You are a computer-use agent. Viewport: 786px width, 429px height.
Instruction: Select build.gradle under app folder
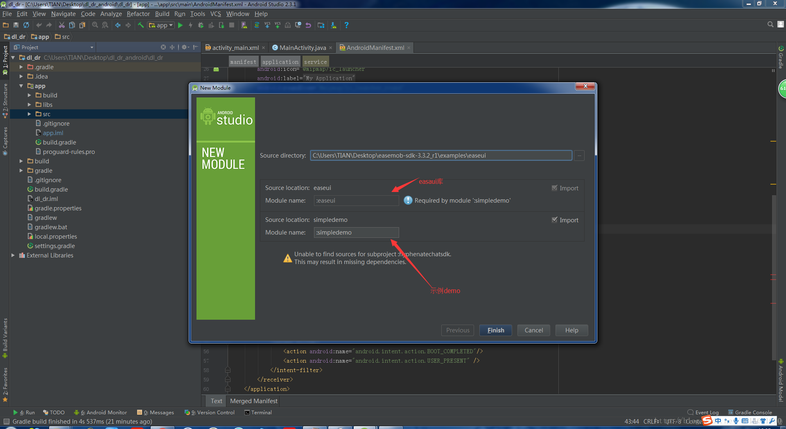(56, 142)
